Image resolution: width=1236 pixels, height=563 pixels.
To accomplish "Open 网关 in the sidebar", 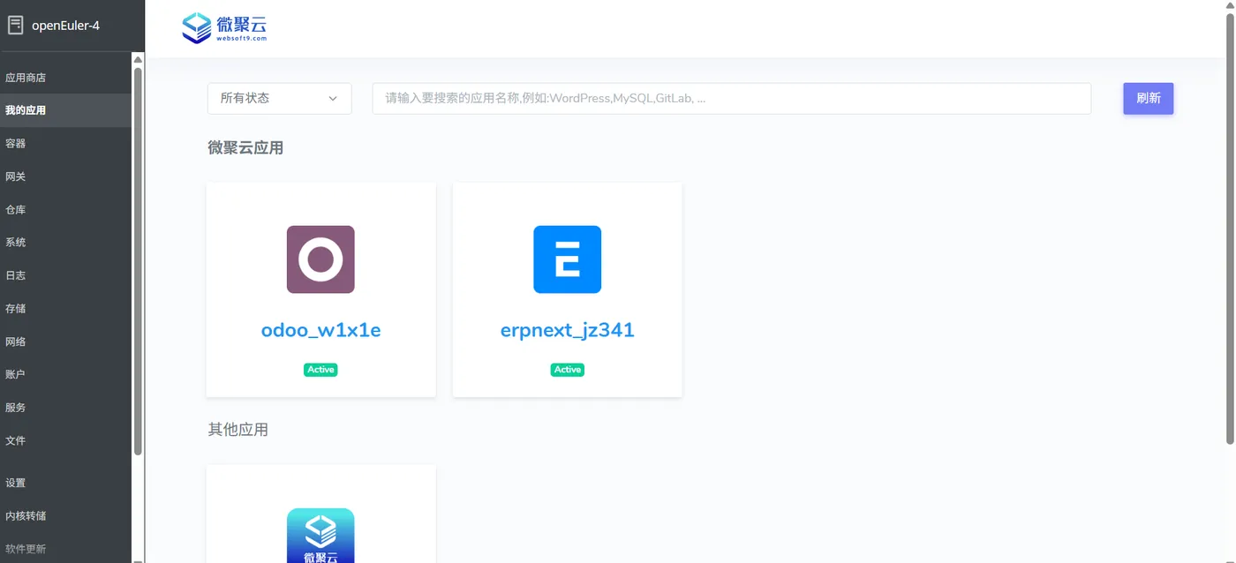I will pos(65,176).
